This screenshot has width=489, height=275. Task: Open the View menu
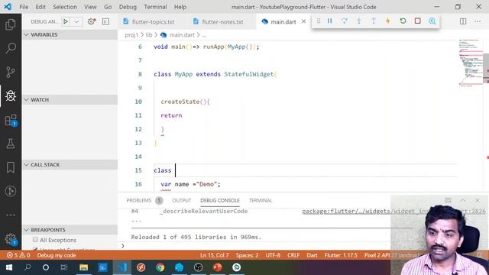click(90, 7)
